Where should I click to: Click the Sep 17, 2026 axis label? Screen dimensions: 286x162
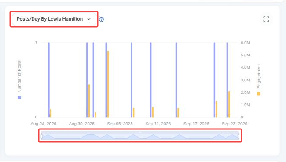(x=196, y=124)
